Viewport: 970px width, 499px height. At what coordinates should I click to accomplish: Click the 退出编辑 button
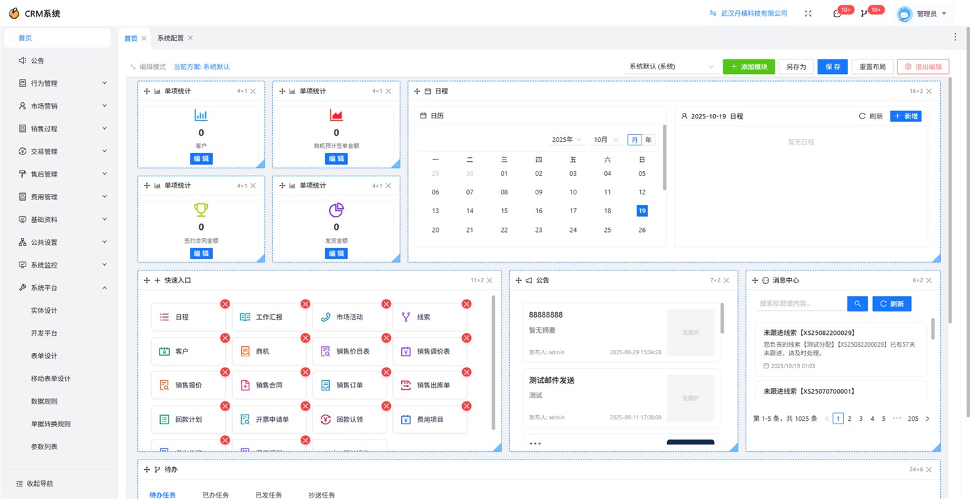click(923, 67)
